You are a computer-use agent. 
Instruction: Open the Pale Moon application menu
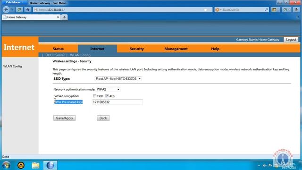(14, 2)
